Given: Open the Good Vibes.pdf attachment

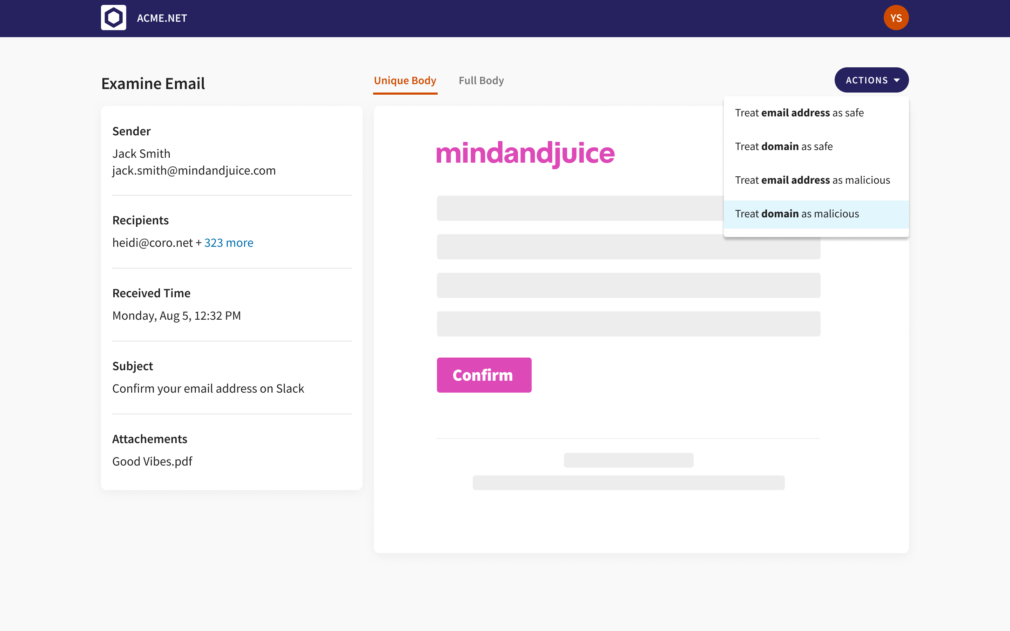Looking at the screenshot, I should click(152, 462).
